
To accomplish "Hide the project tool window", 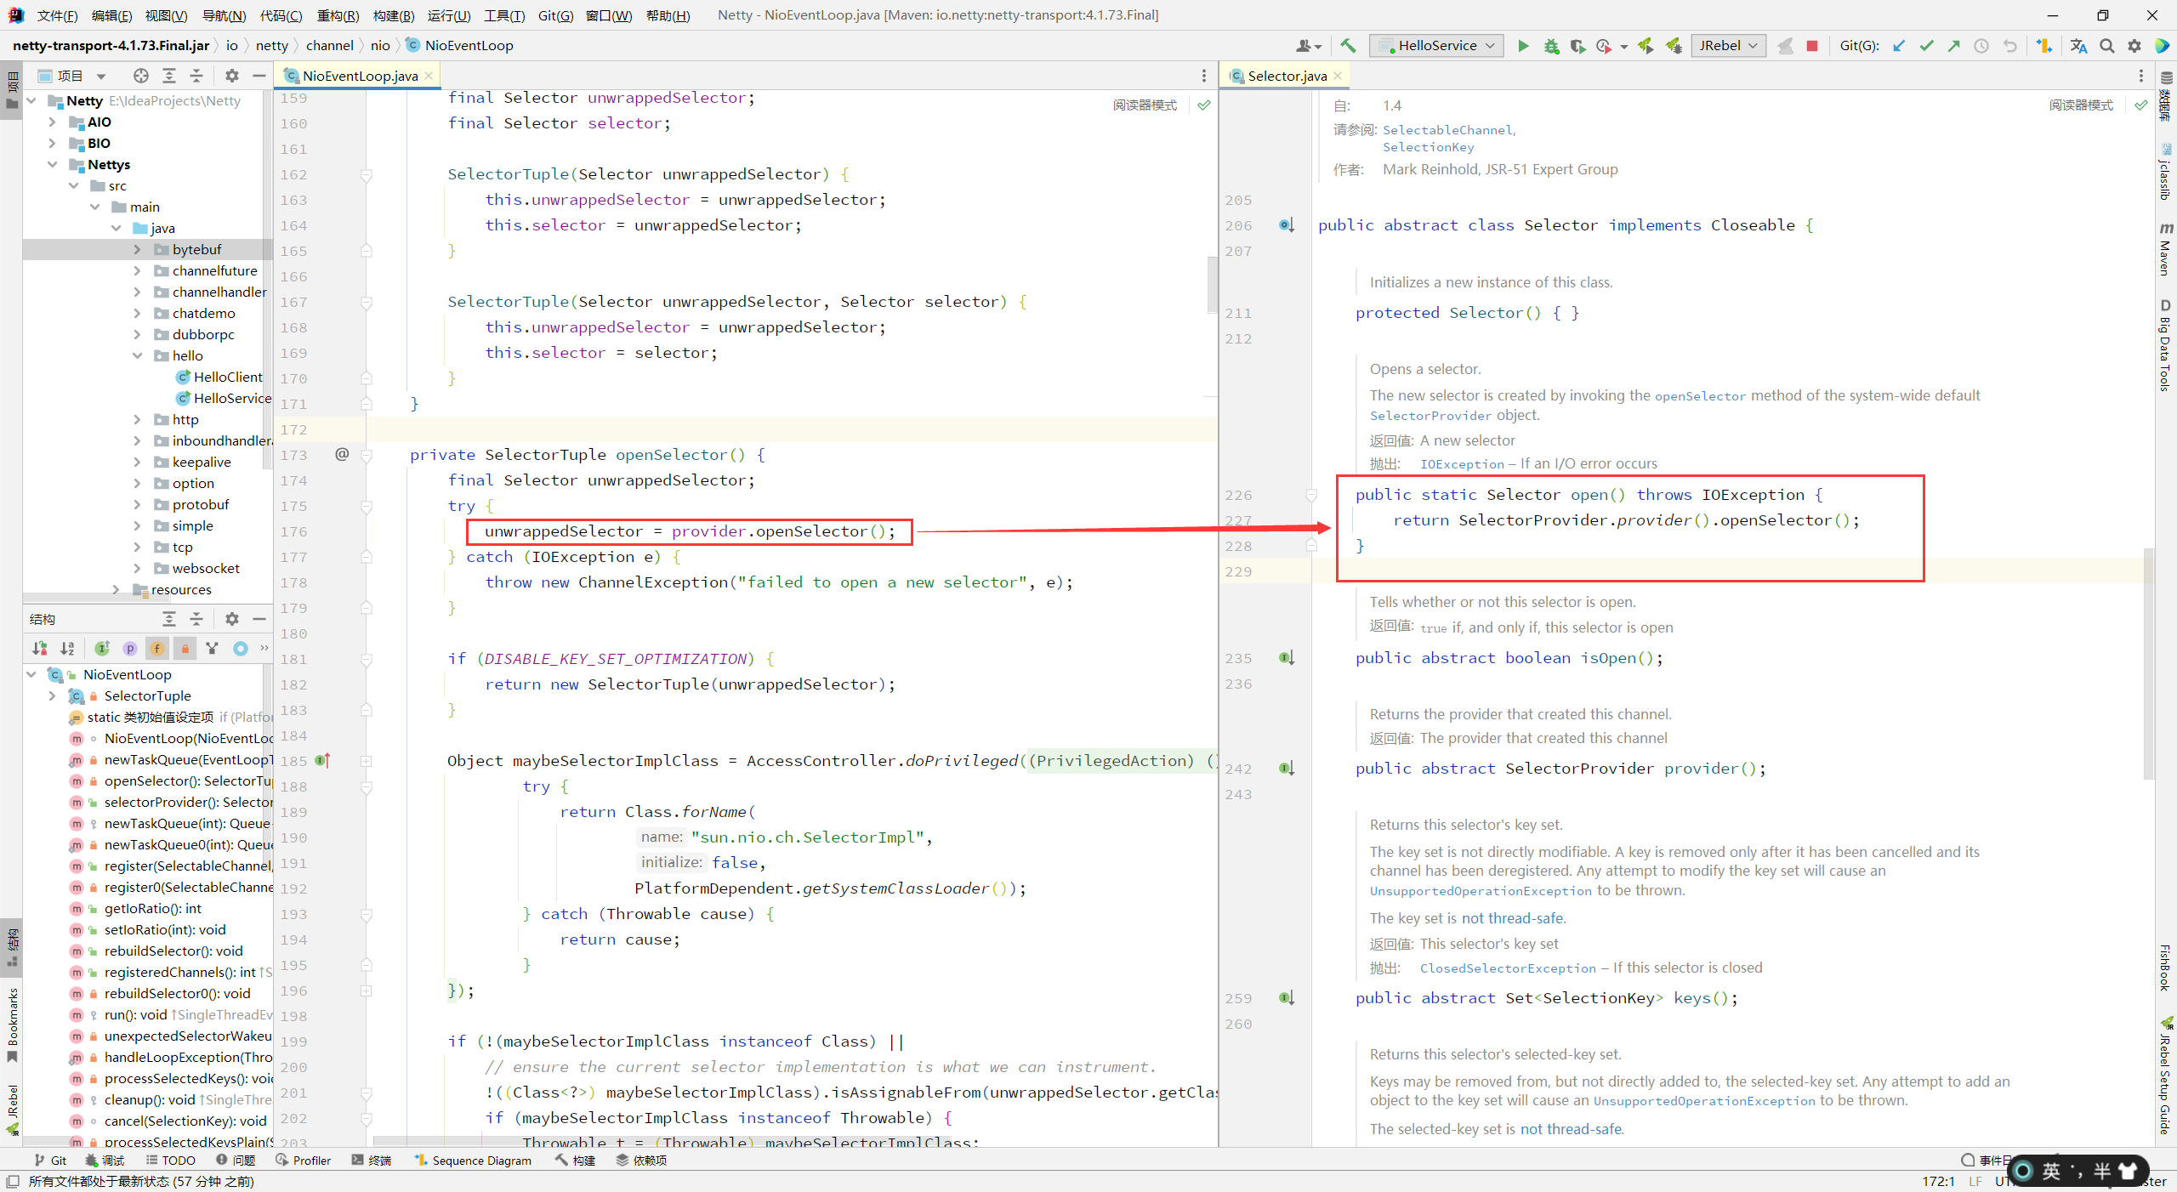I will pos(259,76).
